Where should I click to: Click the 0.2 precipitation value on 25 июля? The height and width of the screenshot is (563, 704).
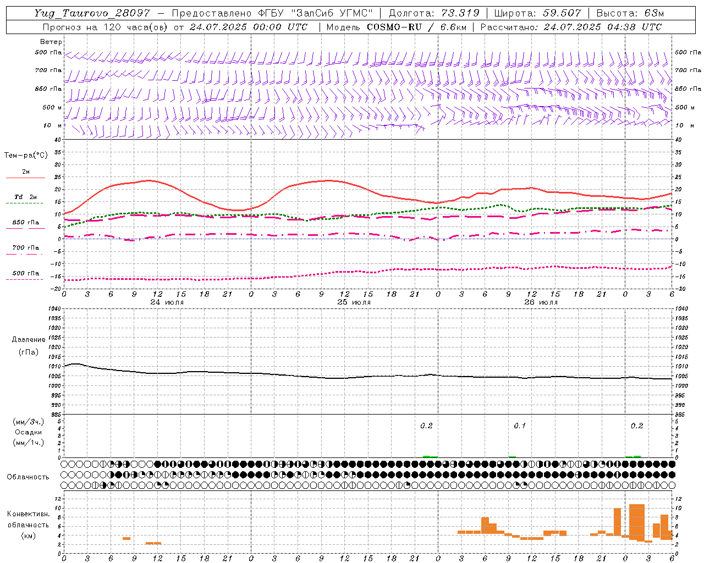click(426, 426)
